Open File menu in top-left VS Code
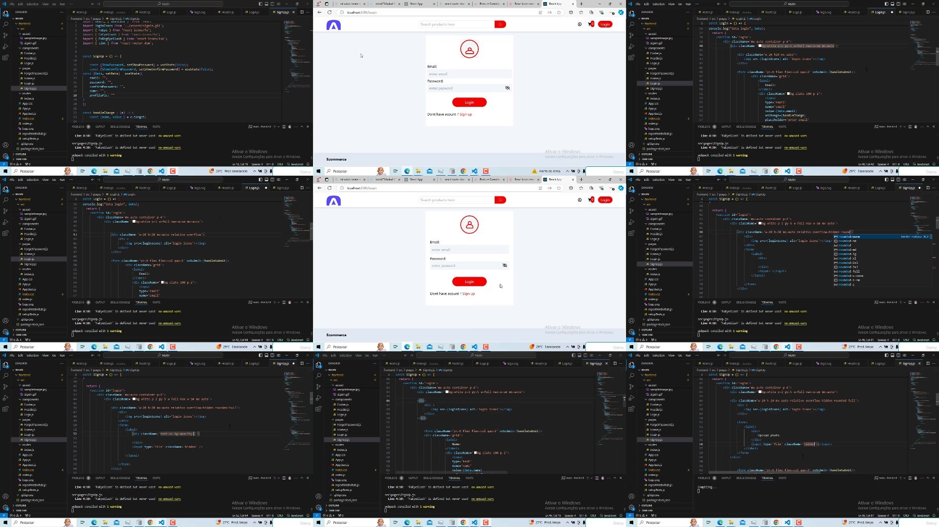939x527 pixels. [x=12, y=4]
